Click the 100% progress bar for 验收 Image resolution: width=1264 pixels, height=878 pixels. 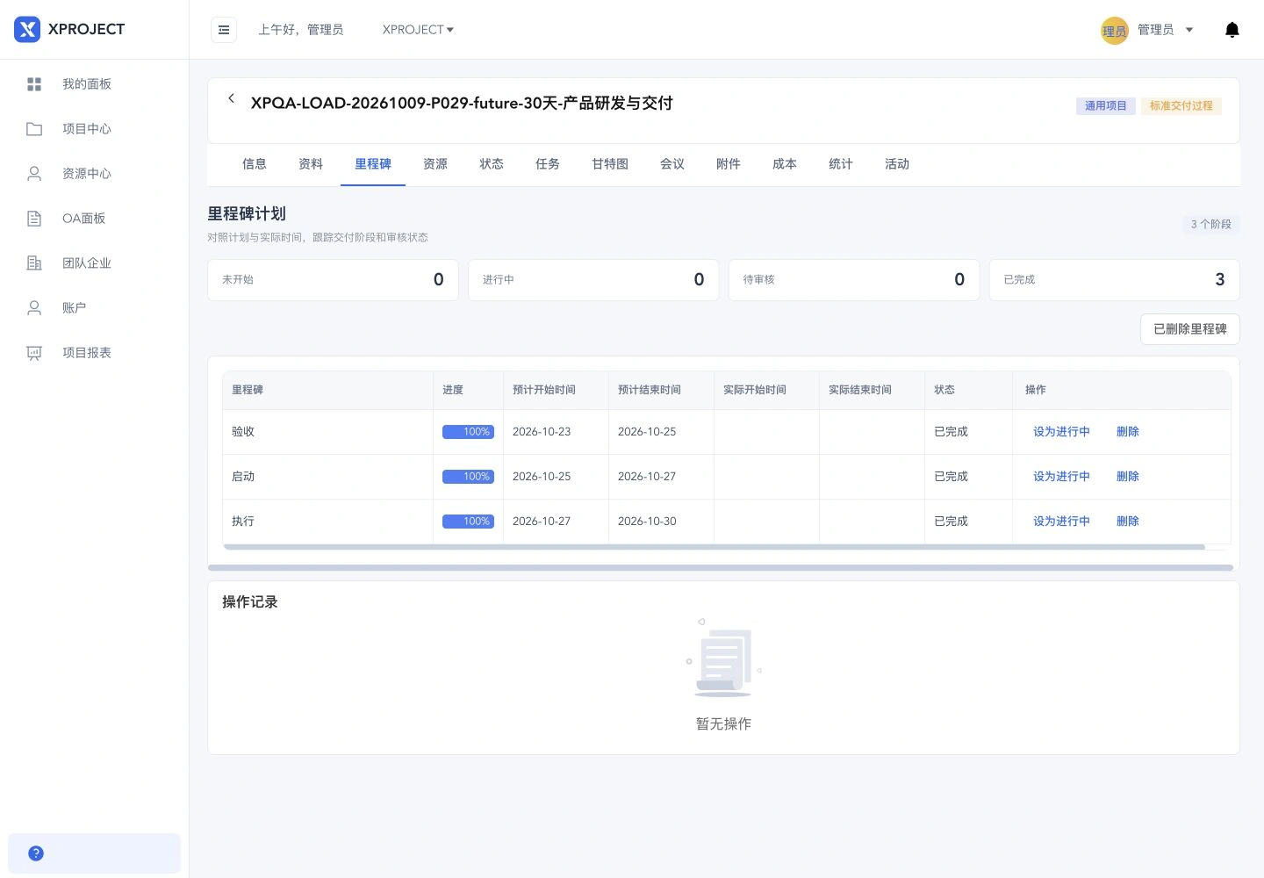468,432
